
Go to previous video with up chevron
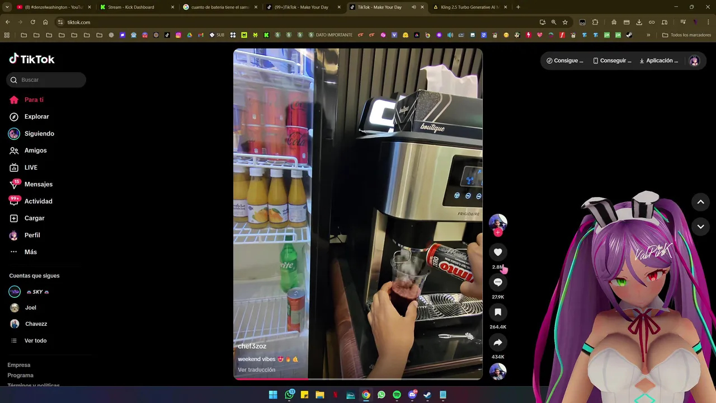pyautogui.click(x=700, y=202)
